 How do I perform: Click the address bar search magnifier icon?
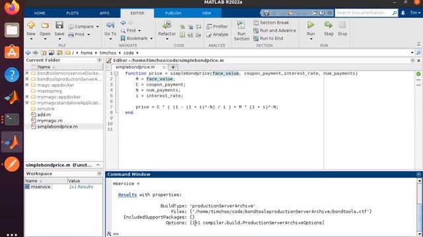pos(418,53)
